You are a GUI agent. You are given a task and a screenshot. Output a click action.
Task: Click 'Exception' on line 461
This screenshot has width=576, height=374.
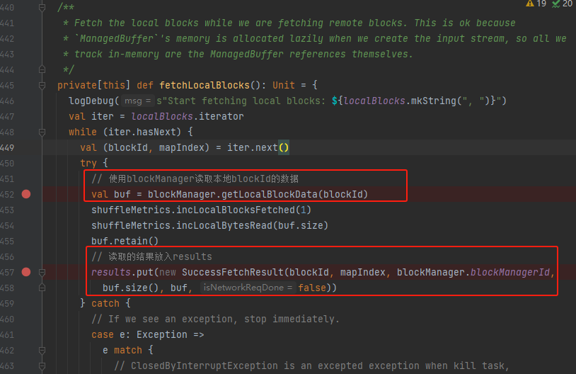click(x=161, y=334)
